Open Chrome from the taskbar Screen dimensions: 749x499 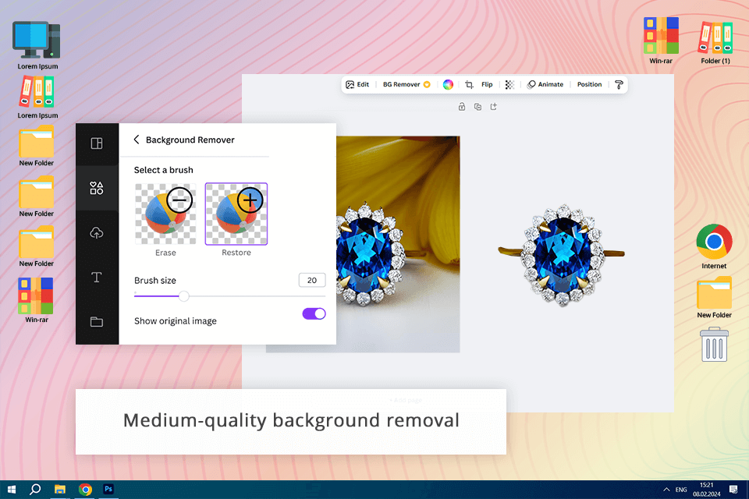pos(85,490)
